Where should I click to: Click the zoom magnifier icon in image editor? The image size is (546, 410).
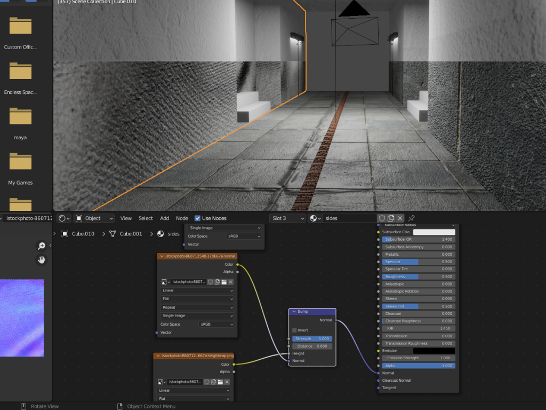[x=41, y=246]
